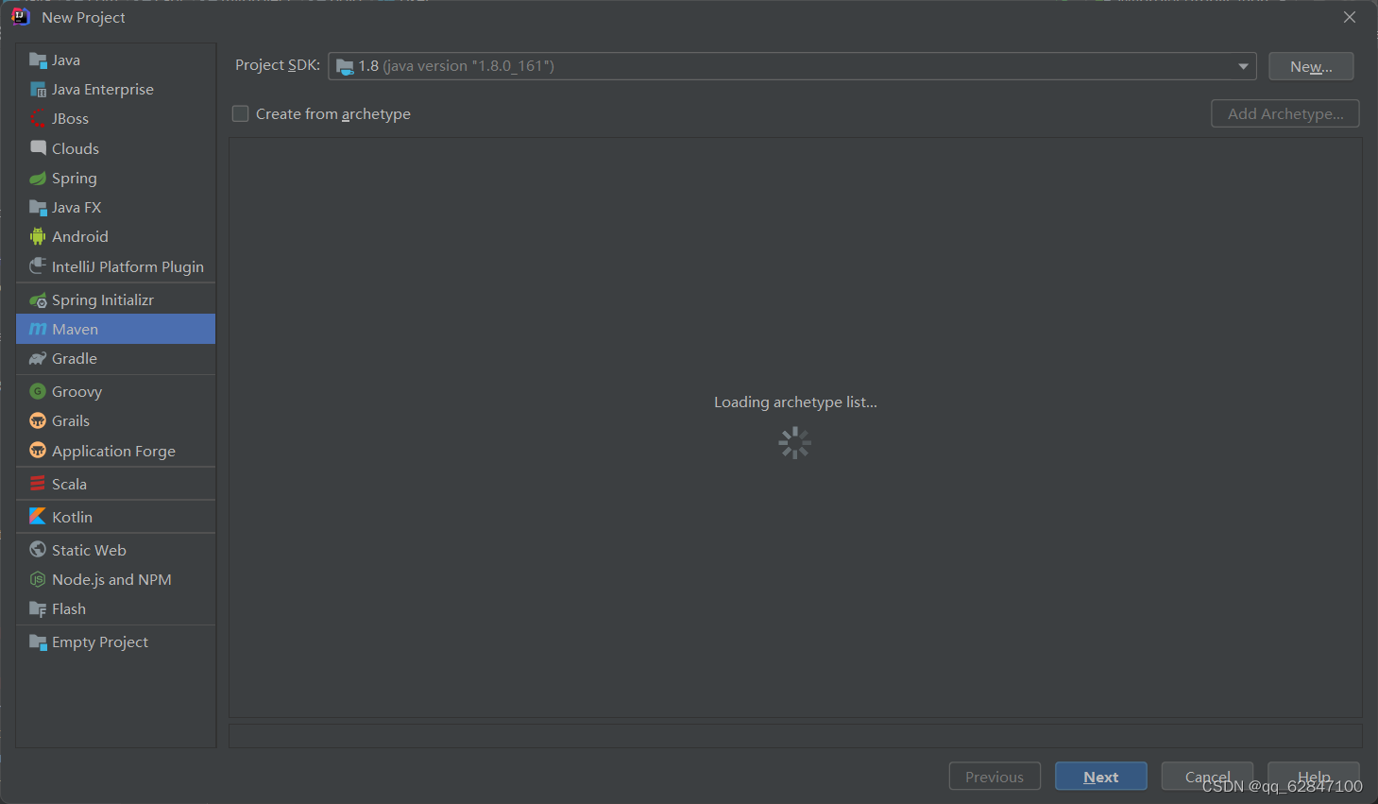1378x804 pixels.
Task: Select the Java project type icon
Action: [38, 60]
